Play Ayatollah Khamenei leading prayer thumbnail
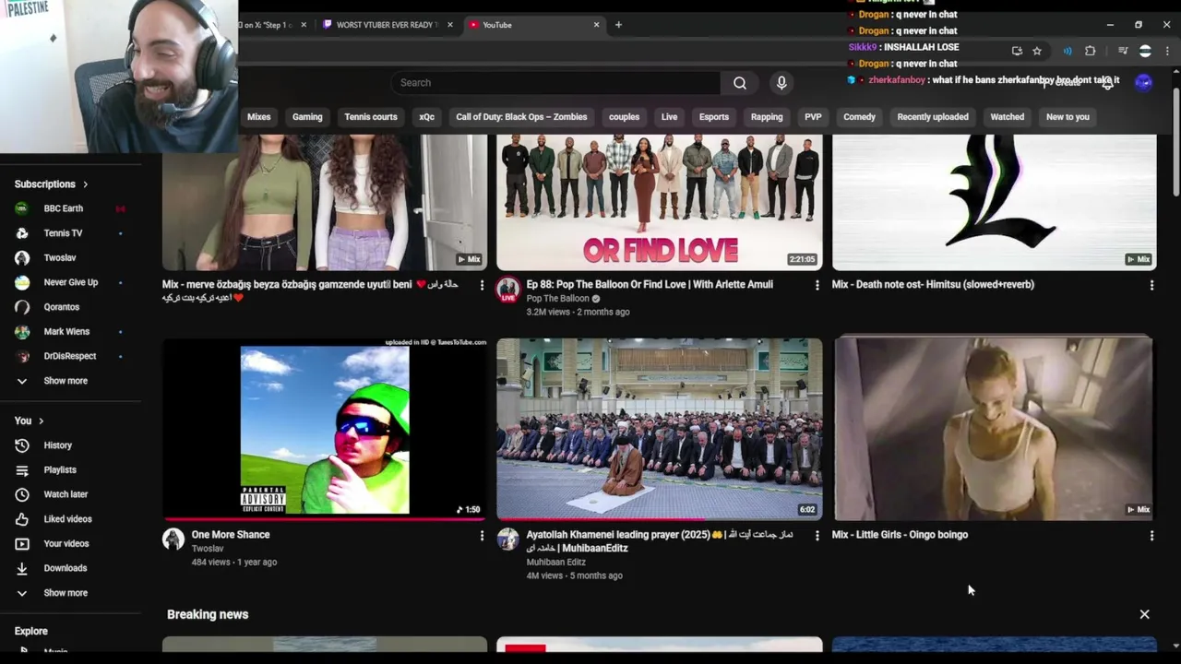 [660, 429]
